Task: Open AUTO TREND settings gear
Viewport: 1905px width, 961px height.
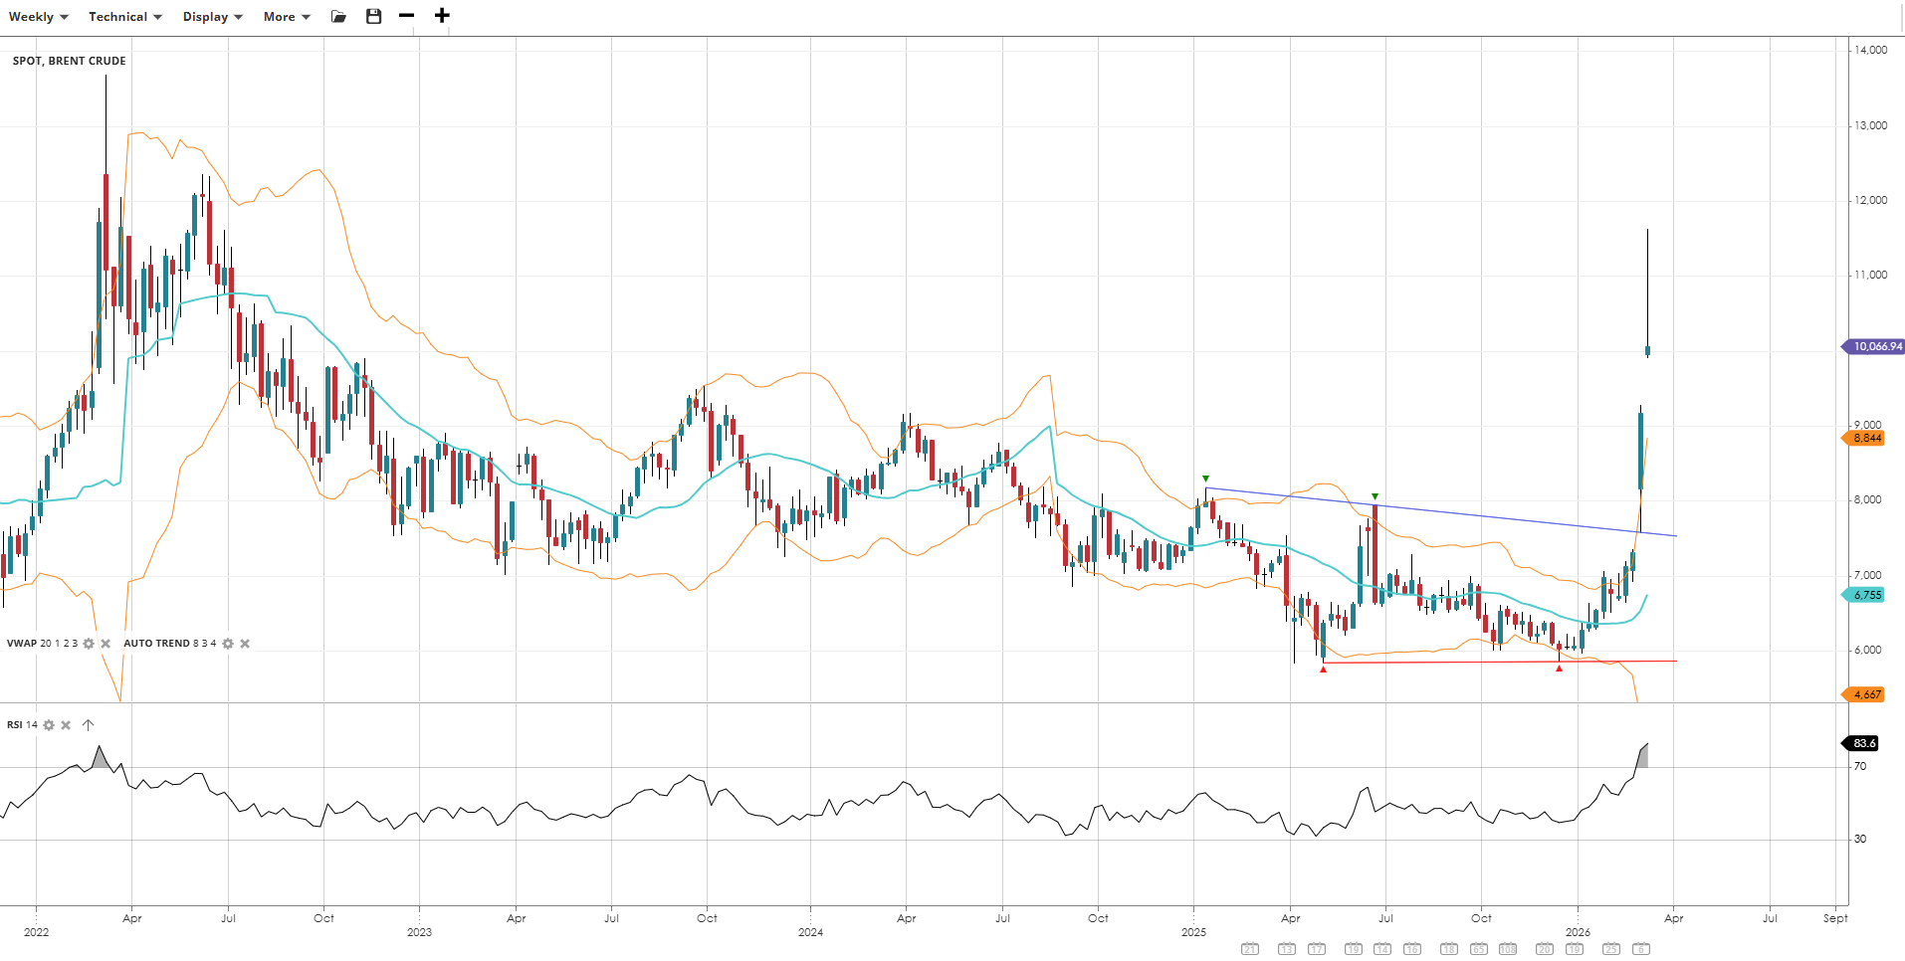Action: [228, 644]
